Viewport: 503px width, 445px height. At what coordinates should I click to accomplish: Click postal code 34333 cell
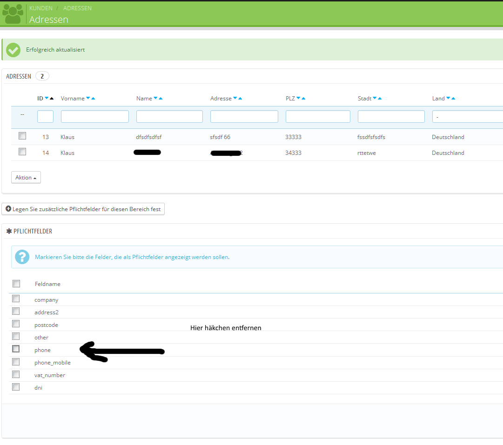pos(293,153)
